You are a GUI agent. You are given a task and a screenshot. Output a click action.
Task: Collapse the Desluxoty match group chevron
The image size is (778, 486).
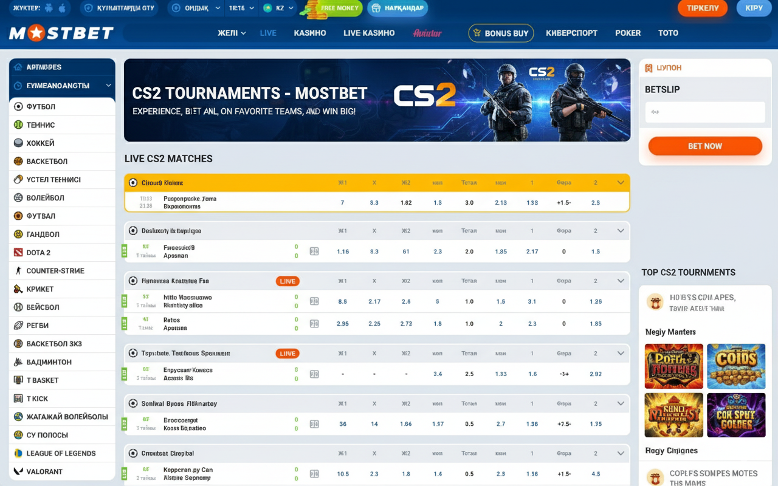(621, 231)
